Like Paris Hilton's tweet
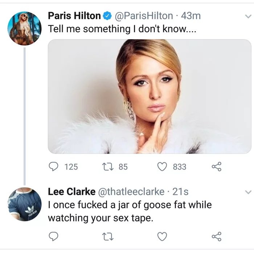Screen dimensions: 254x253 (x=162, y=167)
